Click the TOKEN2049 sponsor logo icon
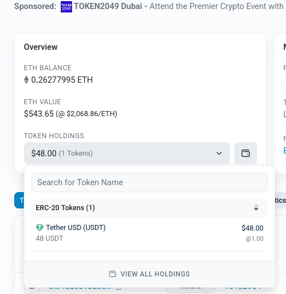Image resolution: width=286 pixels, height=294 pixels. [66, 7]
